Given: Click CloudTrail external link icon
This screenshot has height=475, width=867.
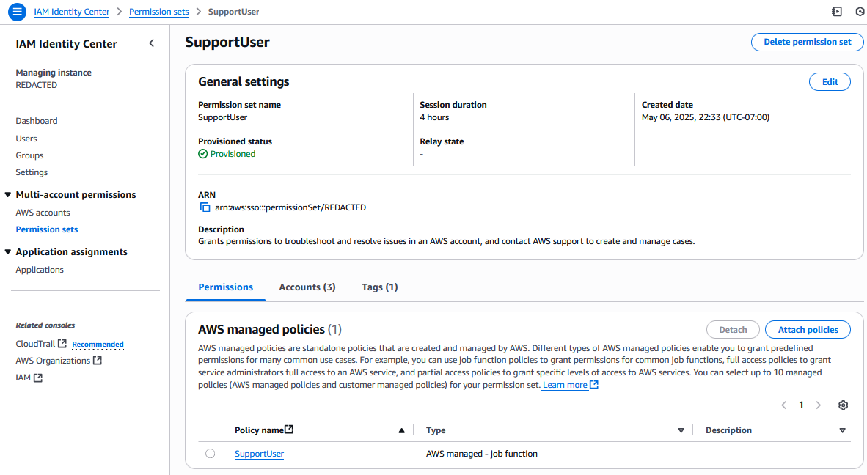Looking at the screenshot, I should pyautogui.click(x=62, y=344).
